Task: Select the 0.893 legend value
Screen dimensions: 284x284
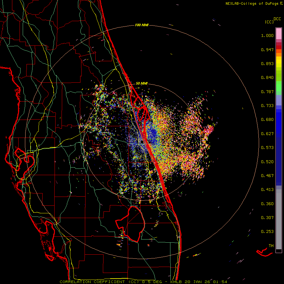Action: 267,63
